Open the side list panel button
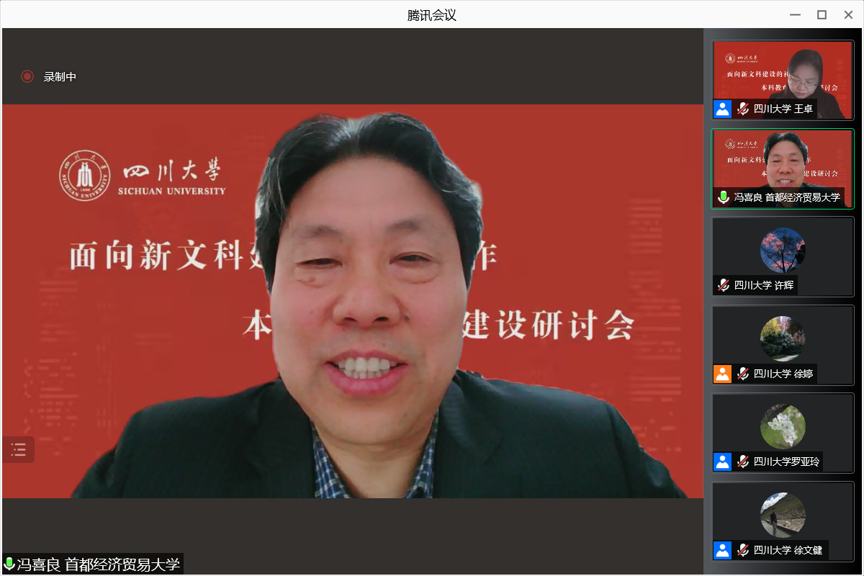 pos(18,450)
